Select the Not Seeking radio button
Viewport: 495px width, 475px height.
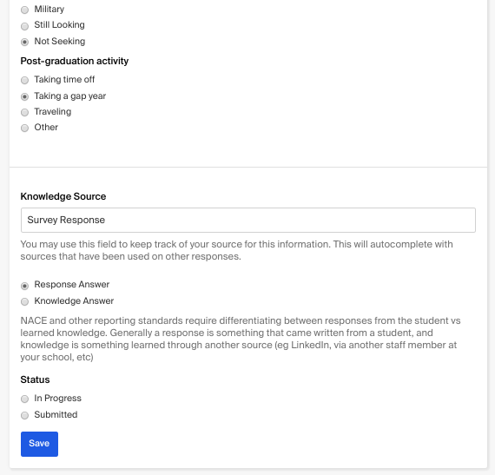[24, 42]
